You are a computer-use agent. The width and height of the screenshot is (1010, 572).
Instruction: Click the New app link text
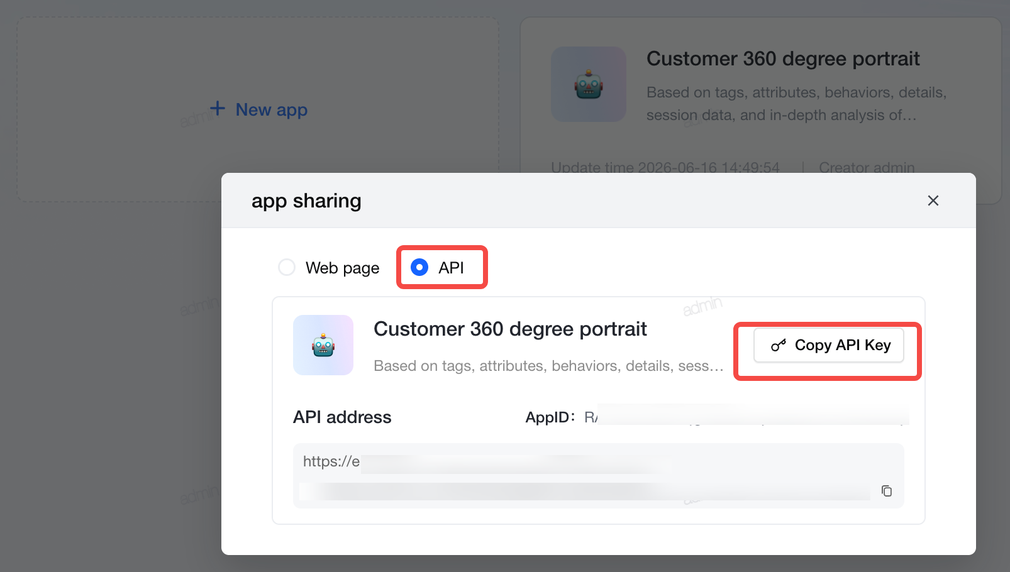pos(272,110)
